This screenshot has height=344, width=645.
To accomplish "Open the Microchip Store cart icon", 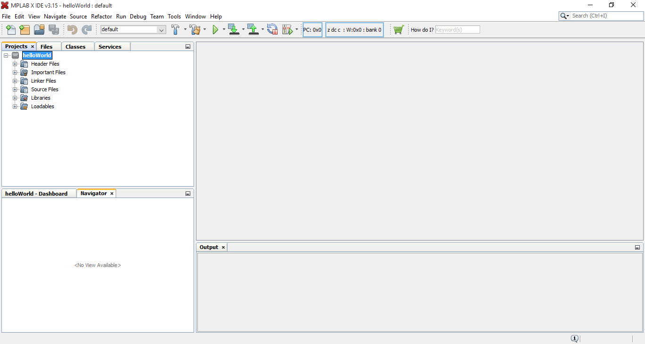I will click(x=399, y=29).
